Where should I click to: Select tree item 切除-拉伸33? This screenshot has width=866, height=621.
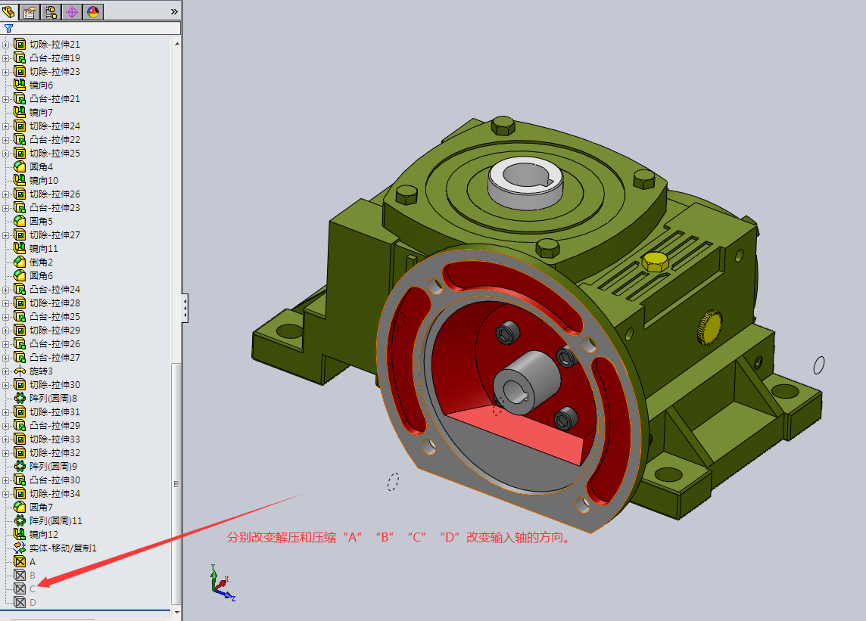pos(55,439)
